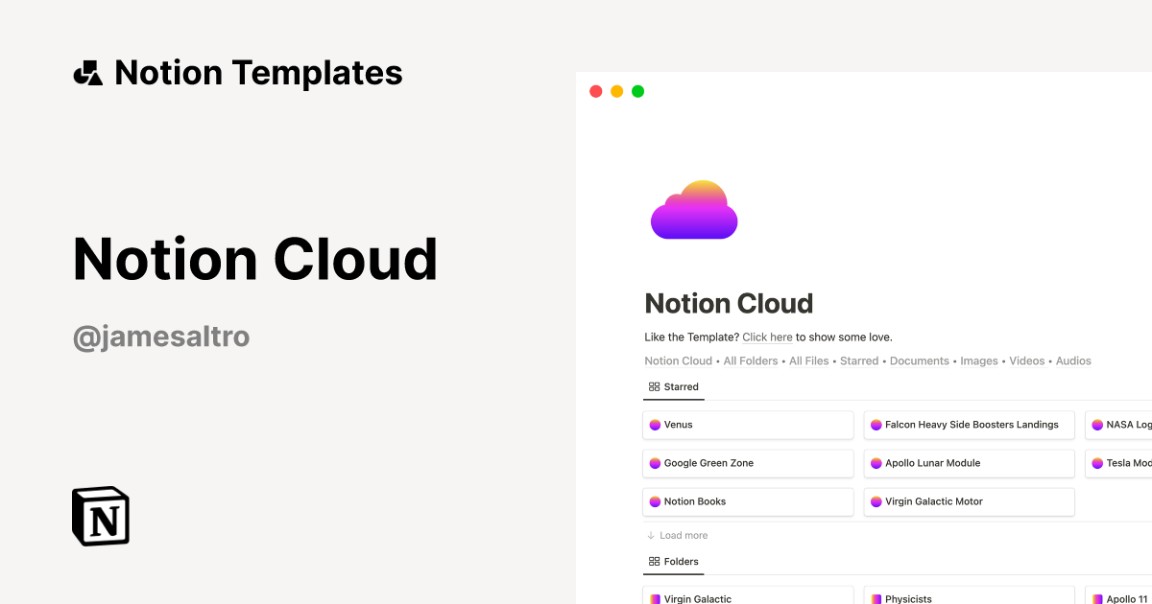Click the folder icon on the Virgin Galactic card
This screenshot has width=1152, height=604.
pos(656,598)
